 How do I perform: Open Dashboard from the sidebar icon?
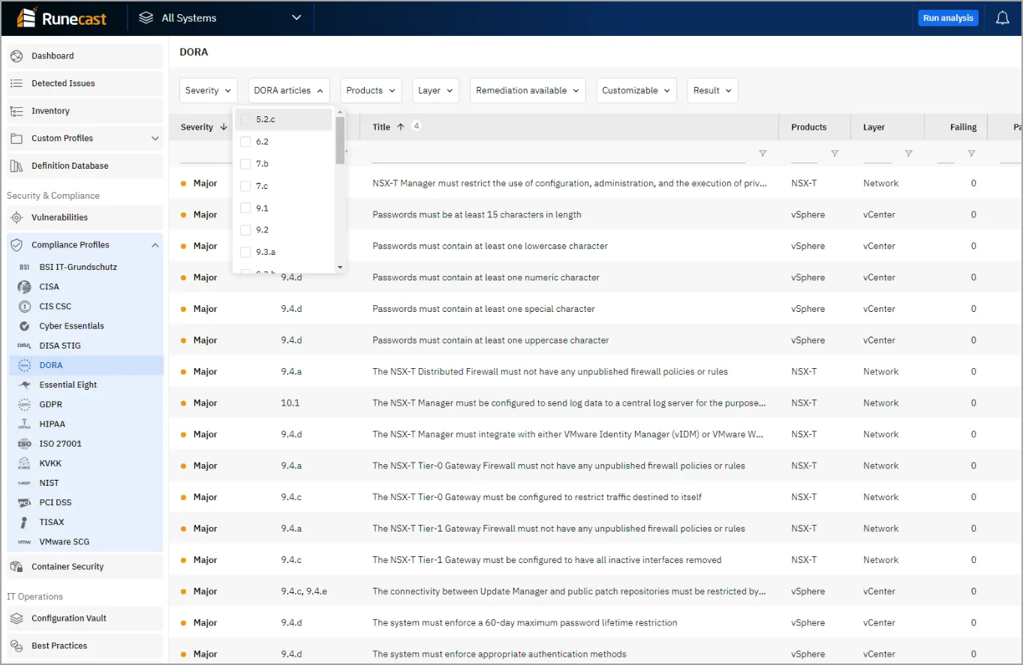point(17,56)
